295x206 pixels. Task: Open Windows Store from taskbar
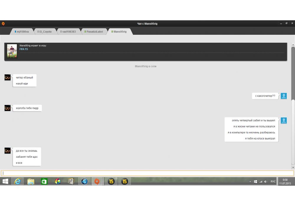point(44,181)
